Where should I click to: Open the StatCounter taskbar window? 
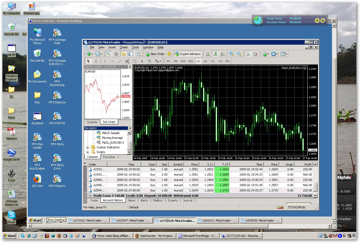pos(155,236)
